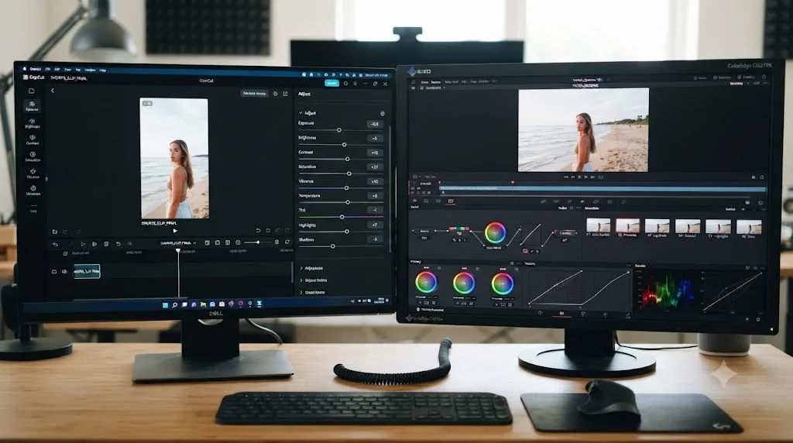The height and width of the screenshot is (443, 793).
Task: Toggle visibility of the left timeline track
Action: pos(64,272)
